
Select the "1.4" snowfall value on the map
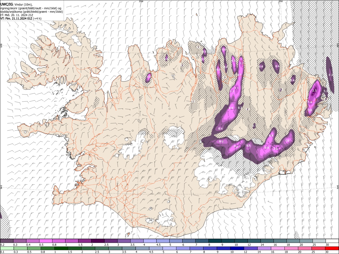pyautogui.click(x=310, y=102)
